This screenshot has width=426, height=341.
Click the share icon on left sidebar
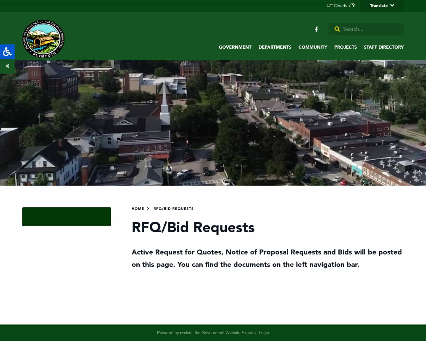coord(7,66)
